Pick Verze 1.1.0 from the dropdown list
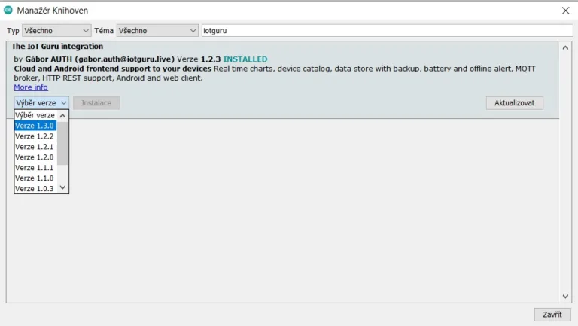 click(35, 178)
